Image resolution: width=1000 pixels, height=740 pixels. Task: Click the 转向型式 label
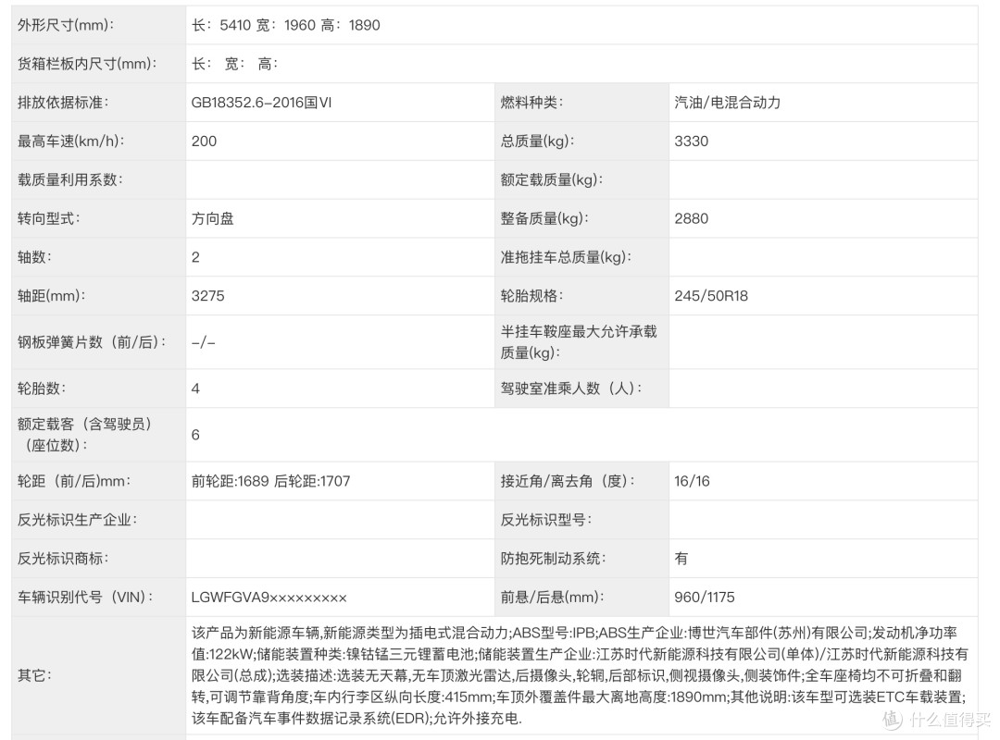click(x=49, y=218)
